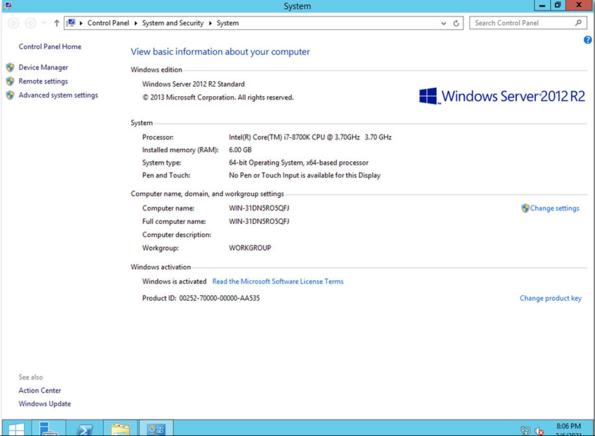Viewport: 595px width, 436px height.
Task: Click Change product key link
Action: coord(550,298)
